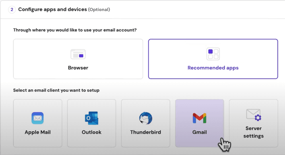Click the Configure apps and devices heading
The image size is (285, 155).
[52, 9]
